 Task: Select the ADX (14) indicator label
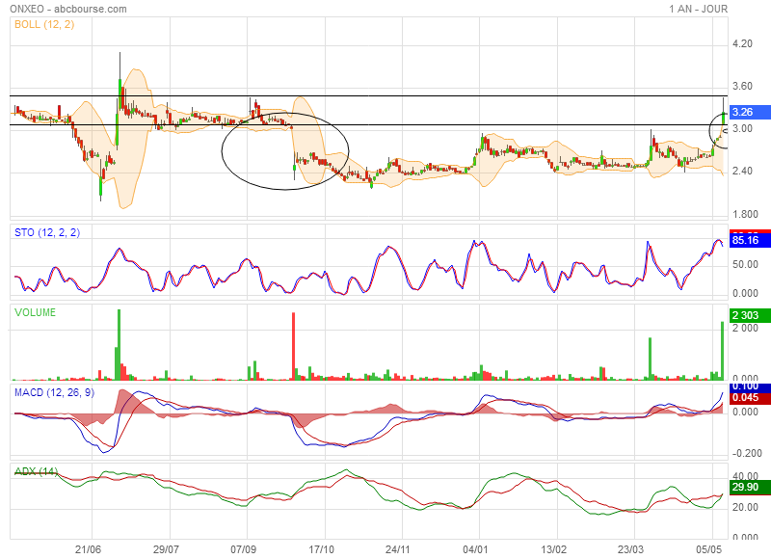(x=36, y=471)
